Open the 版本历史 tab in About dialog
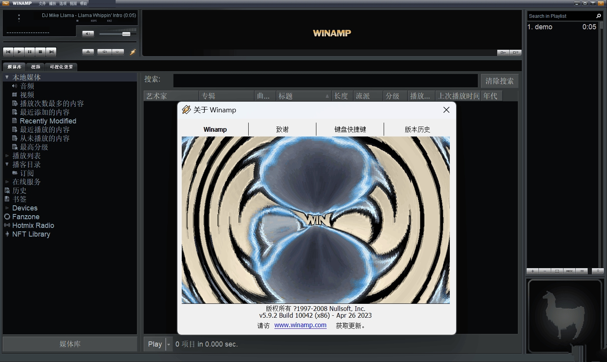The width and height of the screenshot is (607, 362). point(417,129)
